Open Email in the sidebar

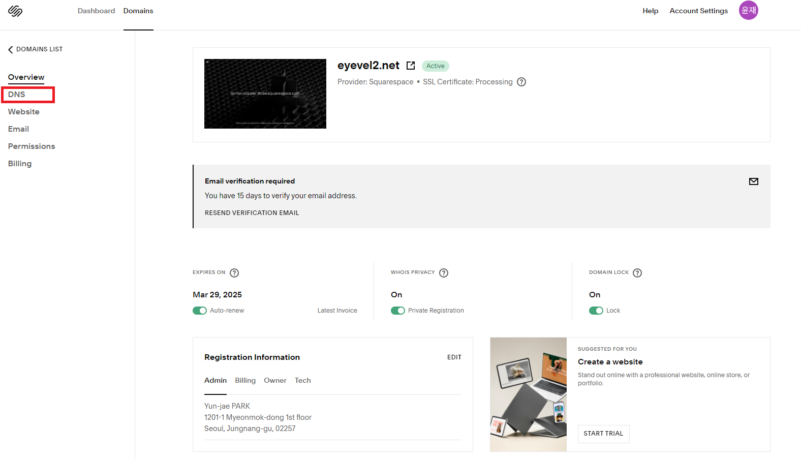coord(19,129)
